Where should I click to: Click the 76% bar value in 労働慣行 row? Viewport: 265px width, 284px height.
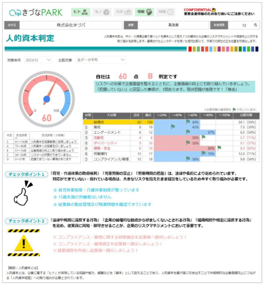[x=211, y=154]
